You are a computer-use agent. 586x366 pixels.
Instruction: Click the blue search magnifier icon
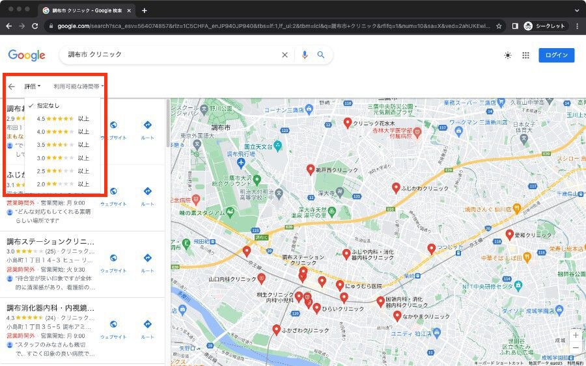tap(321, 55)
